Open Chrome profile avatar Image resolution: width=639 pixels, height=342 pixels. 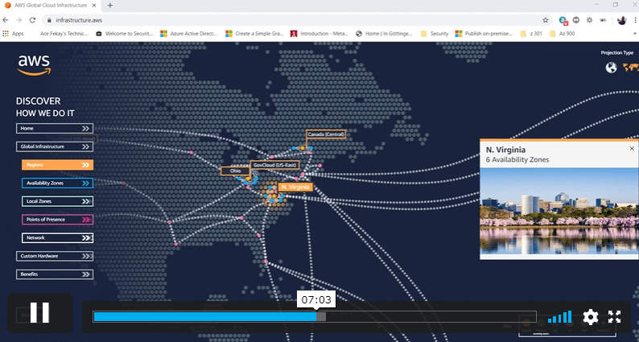[622, 20]
